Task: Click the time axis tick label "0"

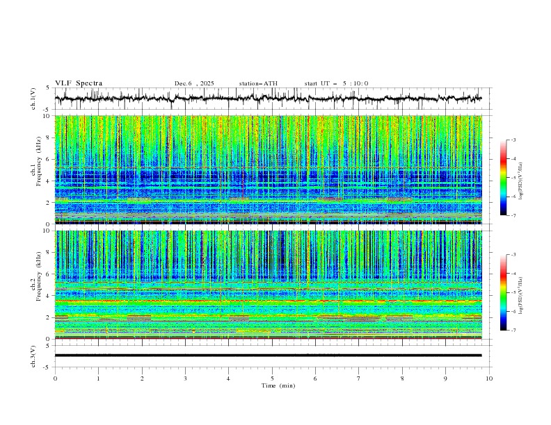Action: coord(55,378)
